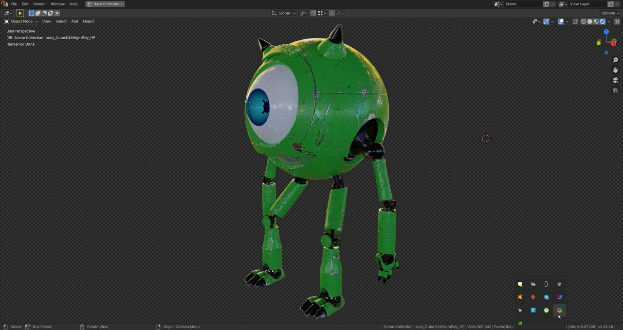
Task: Click the add view layer icon
Action: (610, 4)
